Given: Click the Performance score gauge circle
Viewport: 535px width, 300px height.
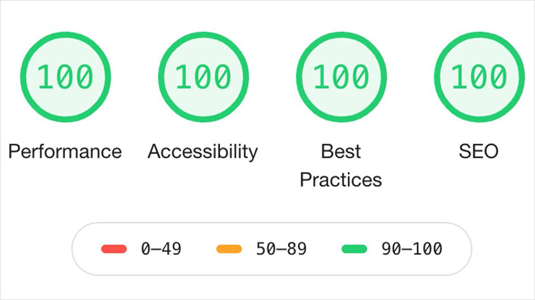Looking at the screenshot, I should coord(66,77).
